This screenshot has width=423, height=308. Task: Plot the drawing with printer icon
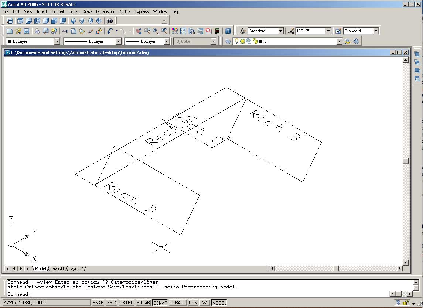tap(37, 31)
